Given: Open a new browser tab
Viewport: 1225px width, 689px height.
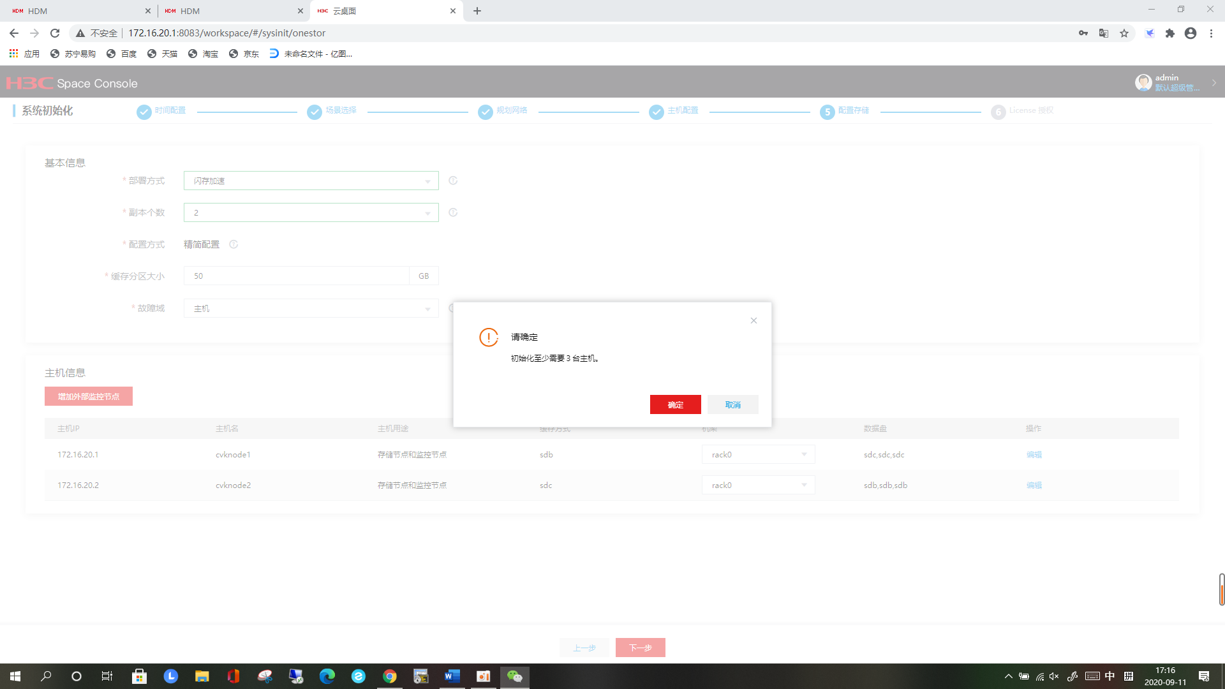Looking at the screenshot, I should pyautogui.click(x=477, y=11).
